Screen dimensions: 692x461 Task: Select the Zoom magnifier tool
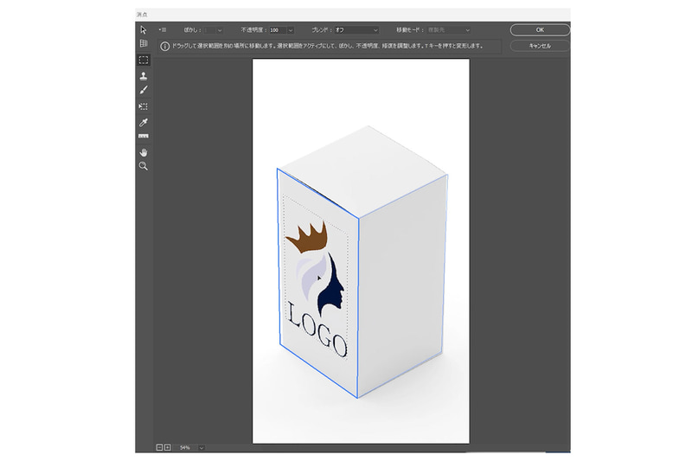tap(144, 166)
